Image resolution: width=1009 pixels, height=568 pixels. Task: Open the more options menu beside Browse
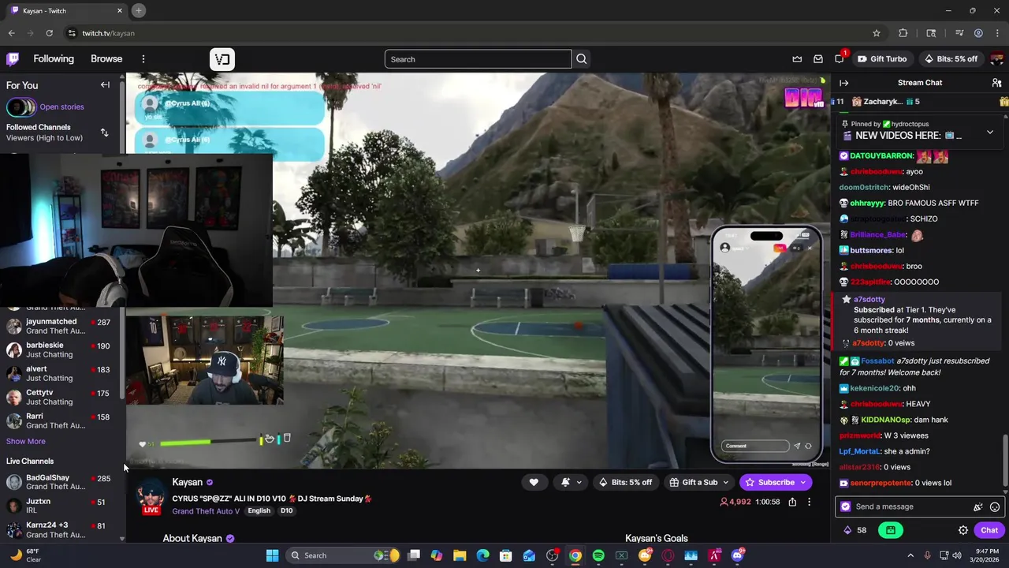(143, 59)
